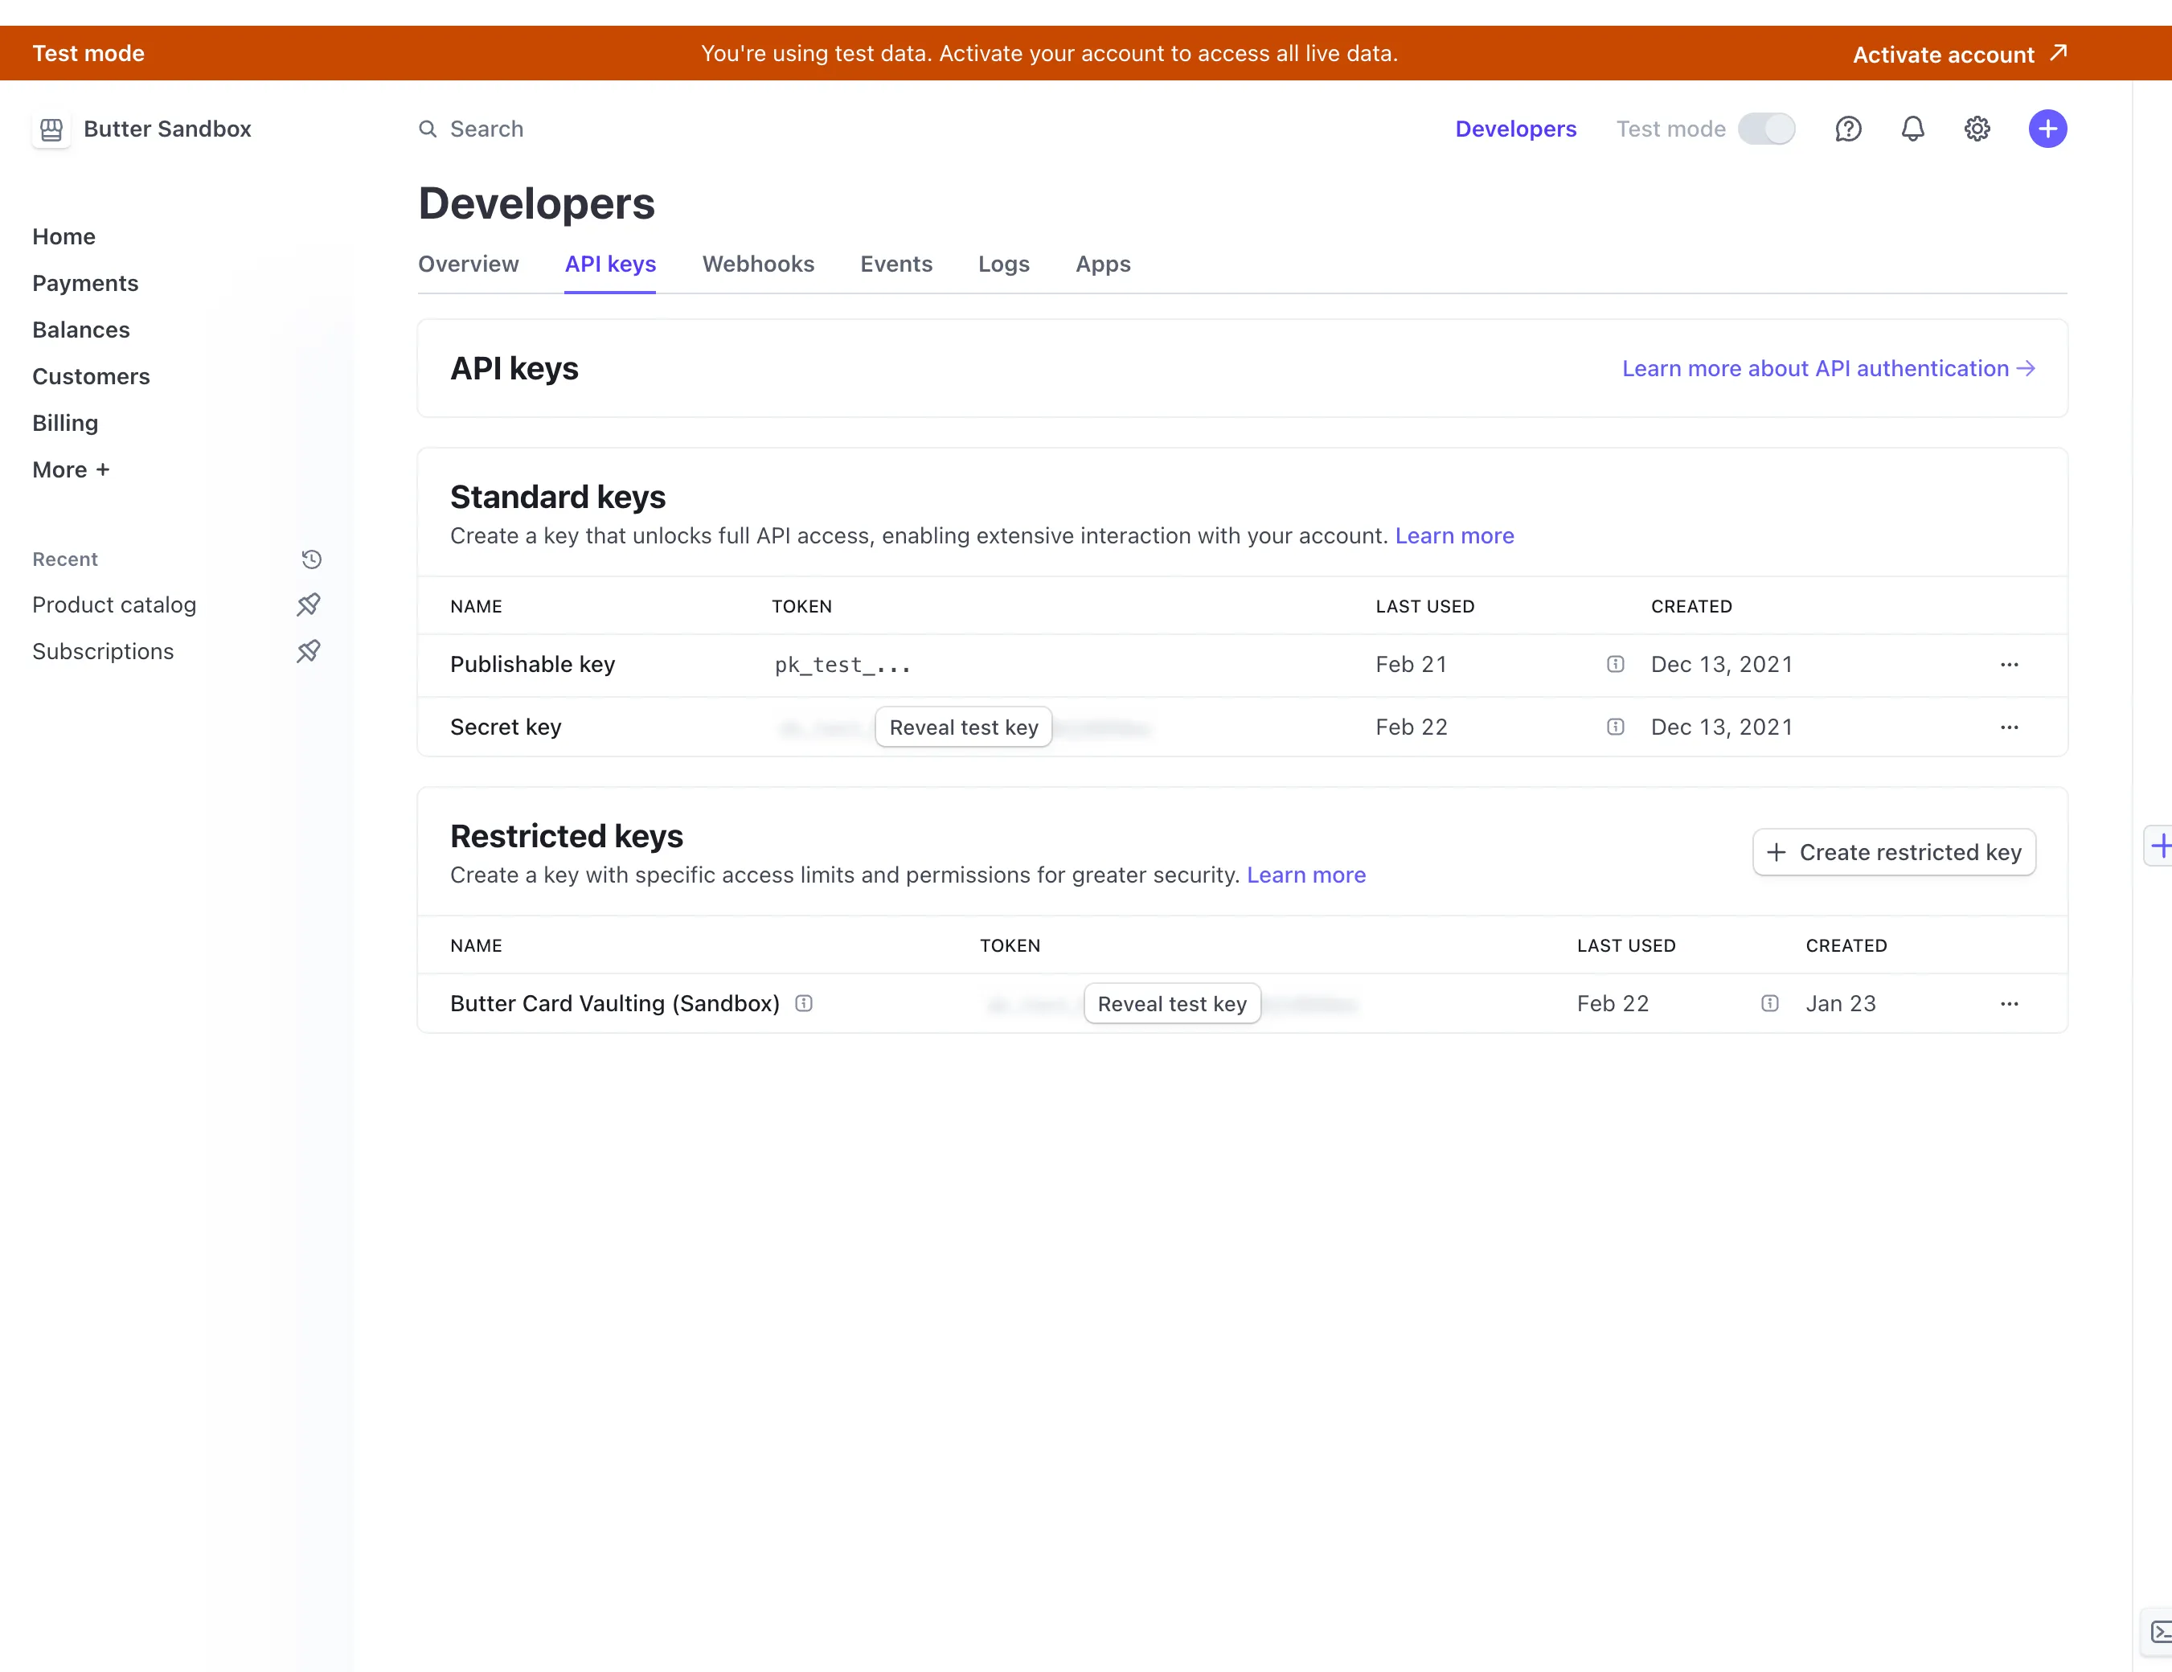Viewport: 2172px width, 1672px height.
Task: Focus the Search field
Action: click(486, 129)
